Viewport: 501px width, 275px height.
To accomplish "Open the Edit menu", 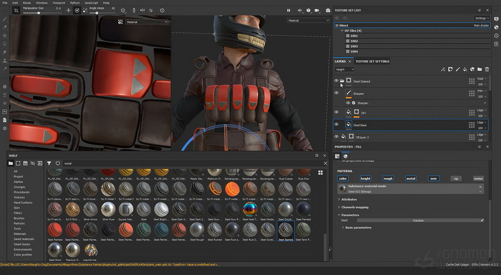I will 15,2.
